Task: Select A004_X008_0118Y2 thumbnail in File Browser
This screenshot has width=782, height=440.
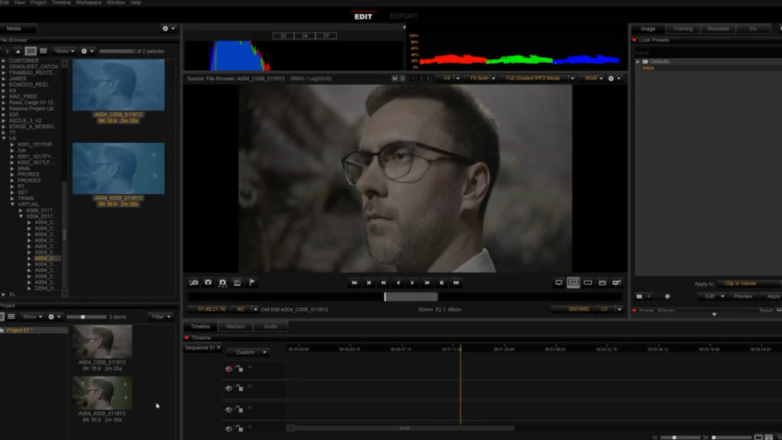Action: click(118, 170)
